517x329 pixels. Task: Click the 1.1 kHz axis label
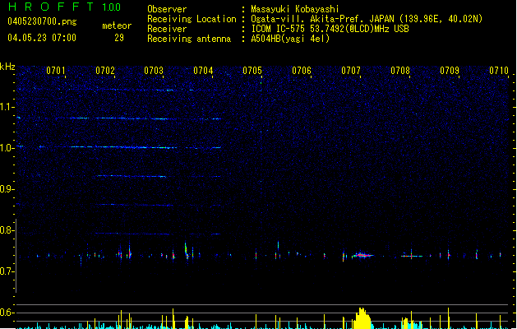(7, 107)
